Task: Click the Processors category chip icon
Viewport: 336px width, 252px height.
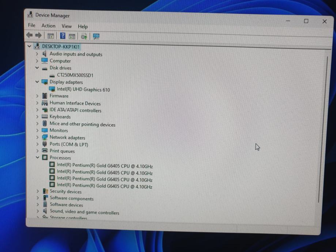Action: coord(45,157)
